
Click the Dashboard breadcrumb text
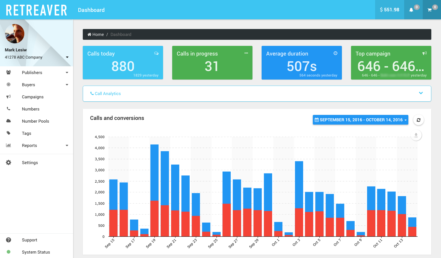(121, 35)
